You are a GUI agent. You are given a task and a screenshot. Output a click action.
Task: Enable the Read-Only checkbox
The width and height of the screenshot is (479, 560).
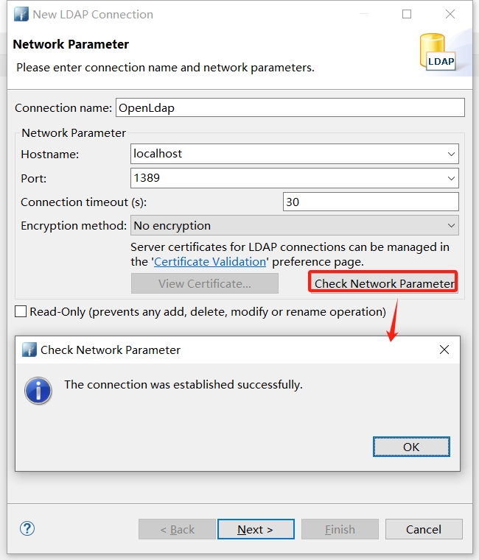21,312
